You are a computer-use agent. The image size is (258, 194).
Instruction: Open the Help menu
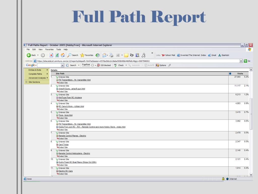66,50
